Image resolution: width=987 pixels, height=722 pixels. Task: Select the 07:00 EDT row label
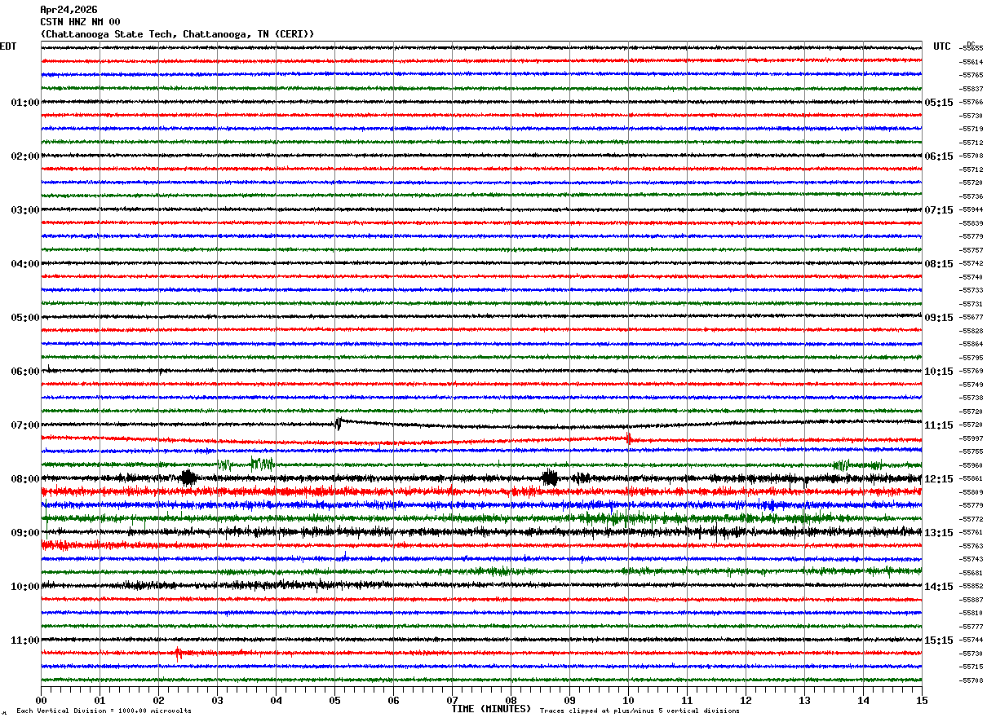pyautogui.click(x=25, y=425)
